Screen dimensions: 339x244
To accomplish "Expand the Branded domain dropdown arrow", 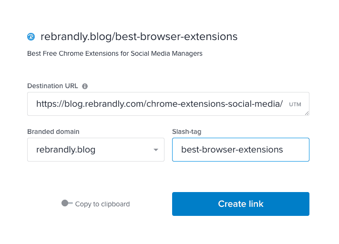I will (155, 150).
